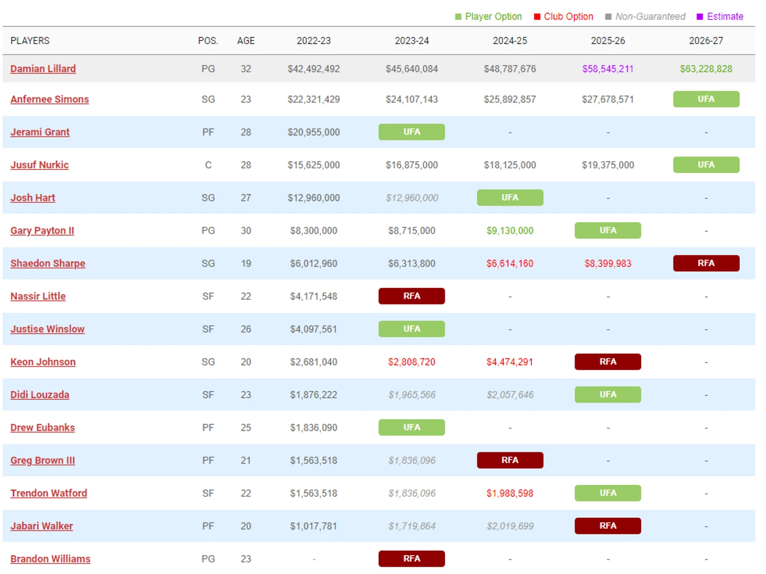Click Nassir Little's $4,171,548 salary
This screenshot has height=574, width=766.
(x=314, y=296)
